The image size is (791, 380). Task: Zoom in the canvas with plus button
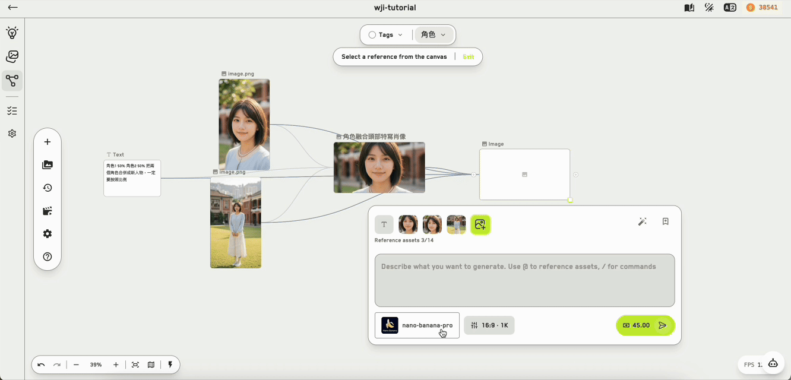116,365
